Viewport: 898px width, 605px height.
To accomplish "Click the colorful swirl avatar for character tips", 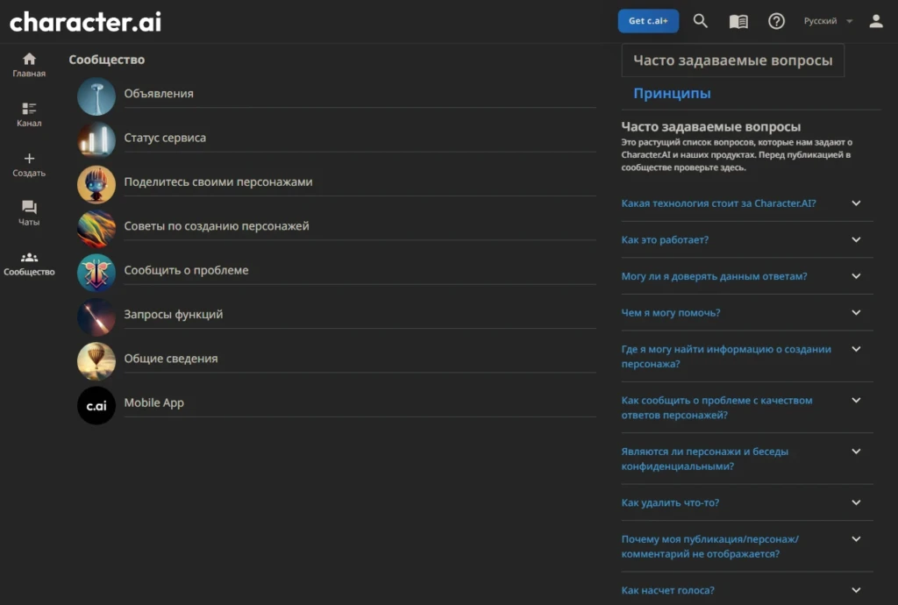I will click(96, 228).
